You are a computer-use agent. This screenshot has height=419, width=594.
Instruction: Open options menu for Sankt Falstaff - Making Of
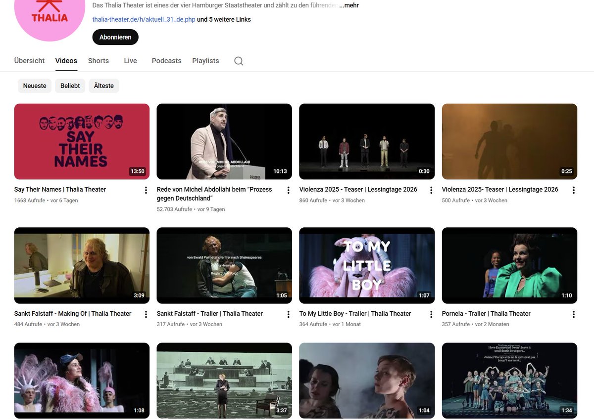tap(146, 314)
